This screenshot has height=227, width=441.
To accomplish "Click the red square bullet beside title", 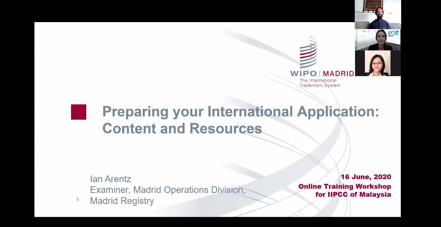I will click(79, 112).
